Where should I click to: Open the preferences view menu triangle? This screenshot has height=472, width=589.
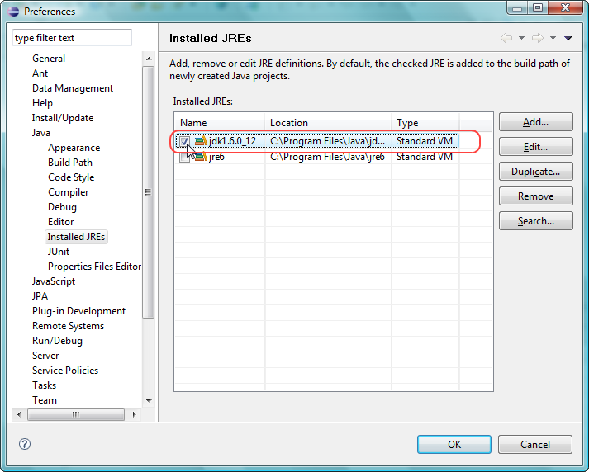[568, 38]
